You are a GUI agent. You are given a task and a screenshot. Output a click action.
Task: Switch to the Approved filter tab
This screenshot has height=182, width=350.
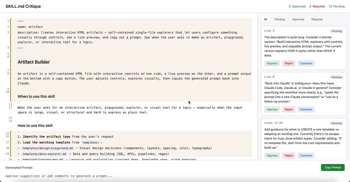point(298,19)
